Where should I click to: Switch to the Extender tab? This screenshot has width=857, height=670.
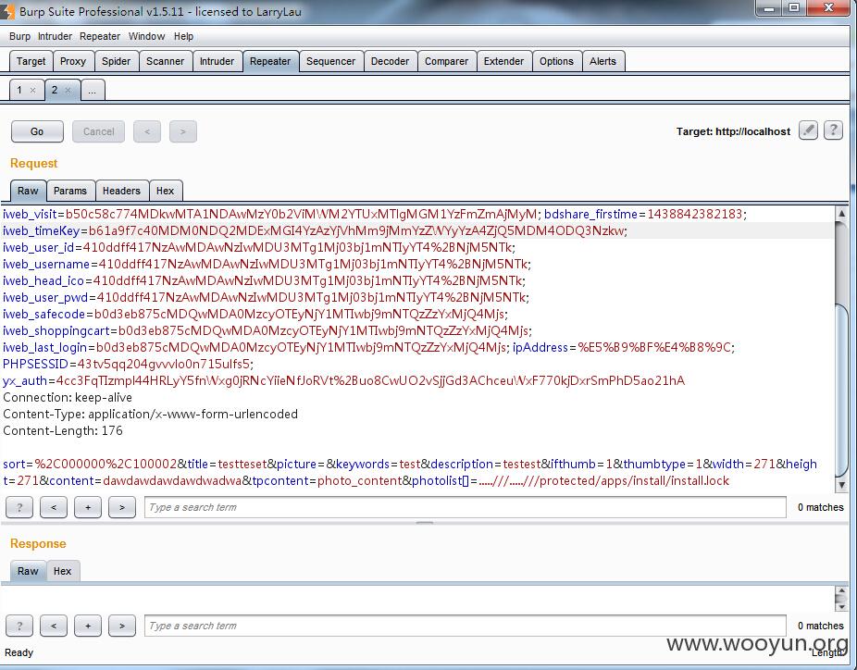click(503, 61)
